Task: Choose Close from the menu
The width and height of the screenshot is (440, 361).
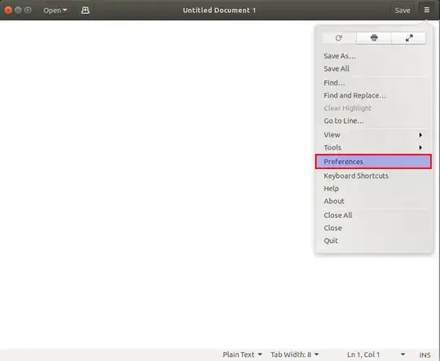Action: click(x=373, y=228)
